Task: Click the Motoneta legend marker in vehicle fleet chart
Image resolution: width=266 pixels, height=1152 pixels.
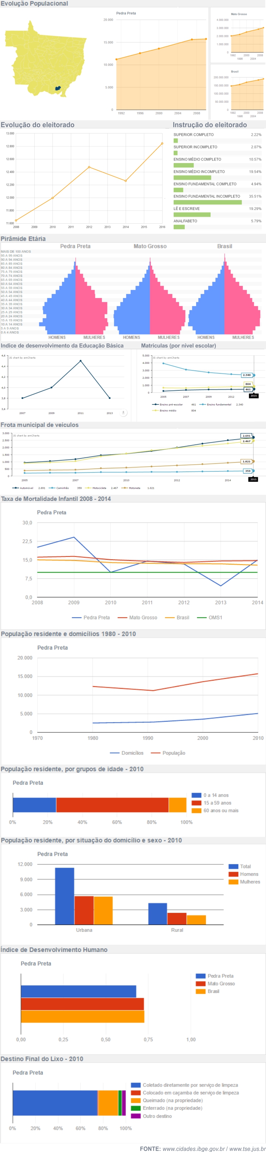Action: pos(125,488)
